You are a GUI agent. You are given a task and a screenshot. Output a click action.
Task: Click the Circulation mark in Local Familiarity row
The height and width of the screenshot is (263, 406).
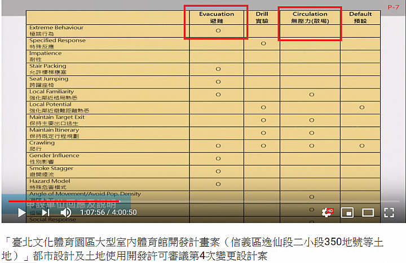(x=312, y=95)
